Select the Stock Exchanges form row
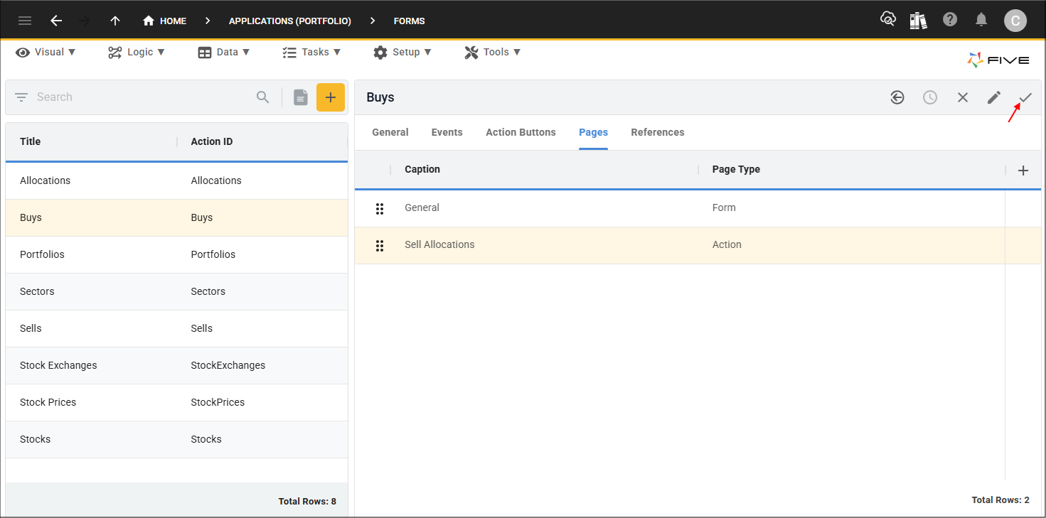The width and height of the screenshot is (1046, 518). pyautogui.click(x=176, y=365)
